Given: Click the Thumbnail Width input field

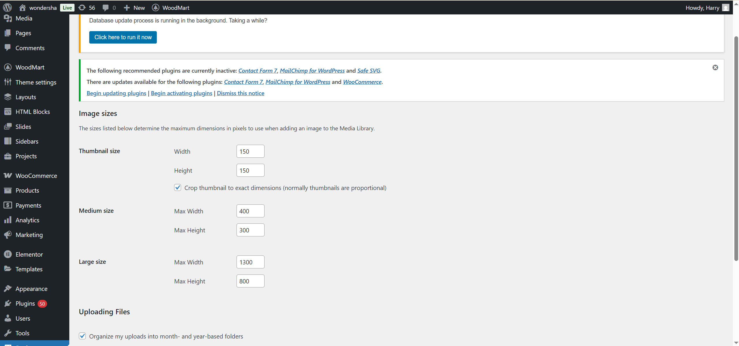Looking at the screenshot, I should coord(250,151).
